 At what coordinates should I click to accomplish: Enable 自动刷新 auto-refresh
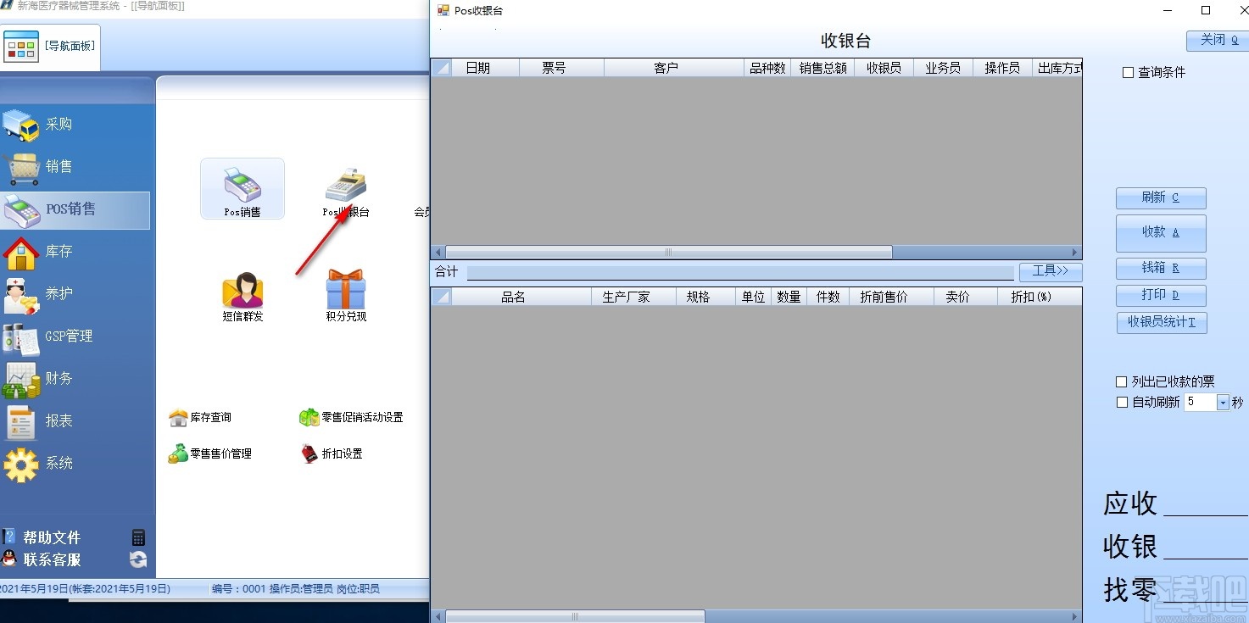click(x=1120, y=401)
